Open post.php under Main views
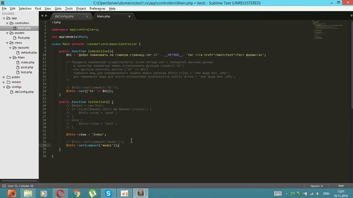 (x=27, y=67)
